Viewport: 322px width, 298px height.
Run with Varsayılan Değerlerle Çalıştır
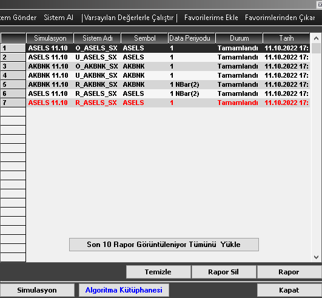(129, 18)
